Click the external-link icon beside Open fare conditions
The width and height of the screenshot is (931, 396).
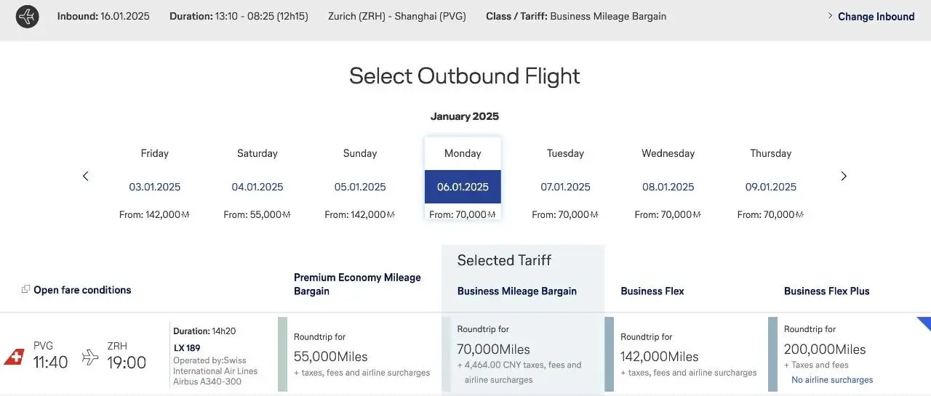pyautogui.click(x=25, y=289)
